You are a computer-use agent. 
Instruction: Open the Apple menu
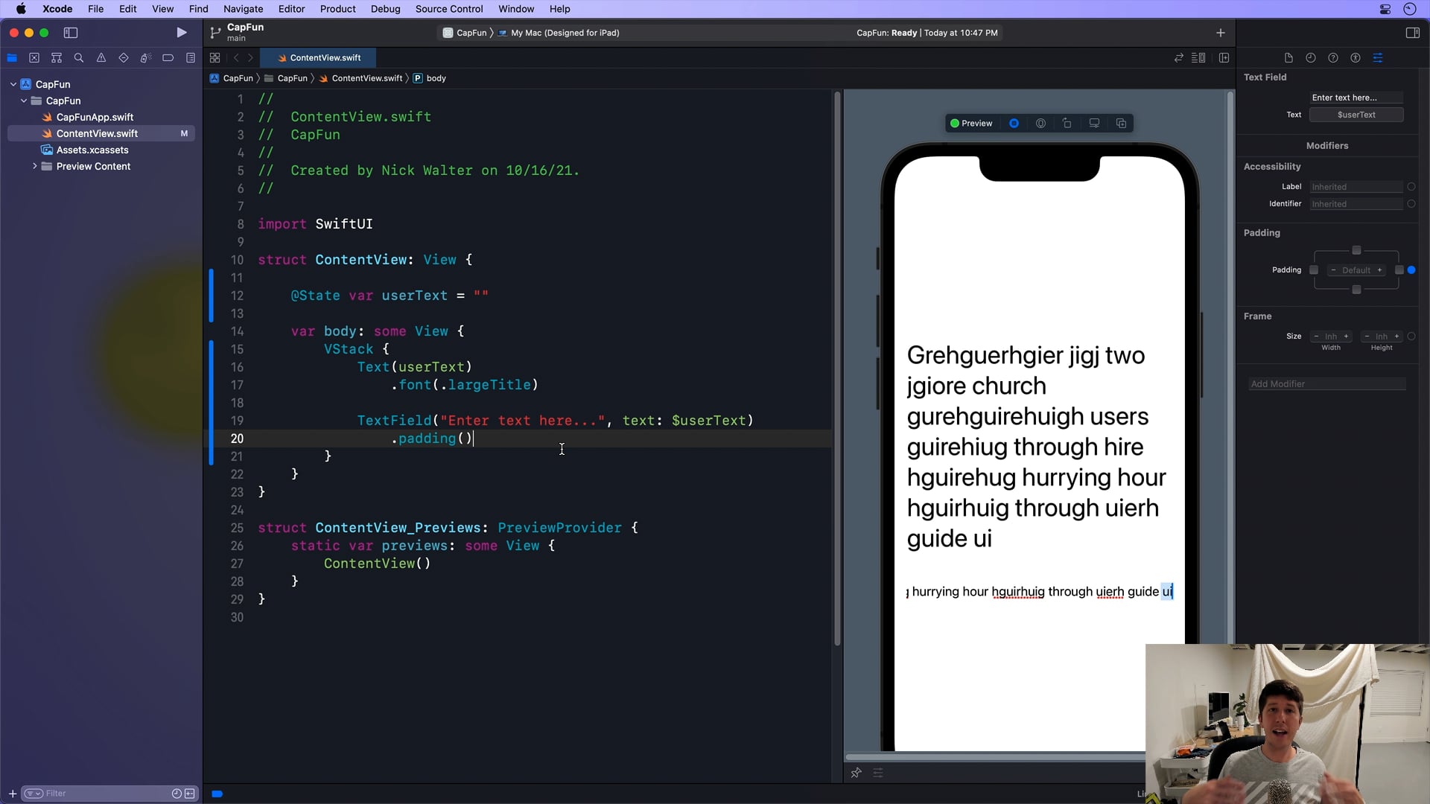pyautogui.click(x=21, y=9)
